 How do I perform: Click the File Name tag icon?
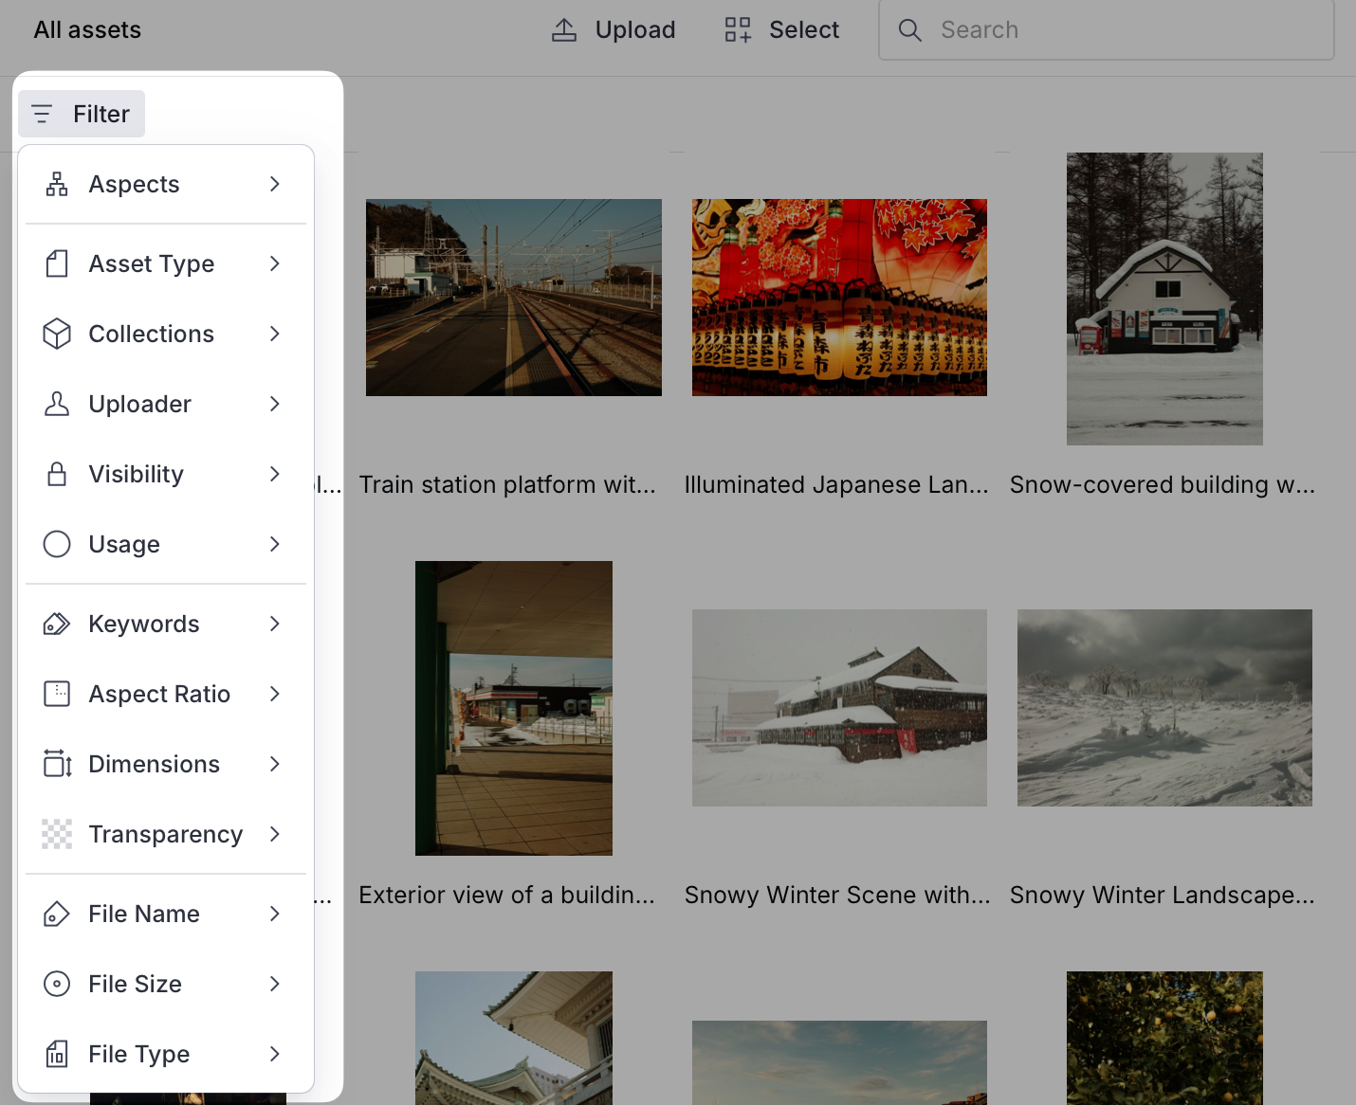pos(57,914)
